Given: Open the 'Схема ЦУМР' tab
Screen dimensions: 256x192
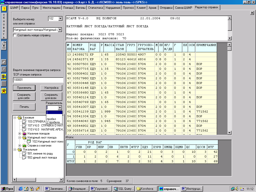Looking at the screenshot, I should (183, 8).
